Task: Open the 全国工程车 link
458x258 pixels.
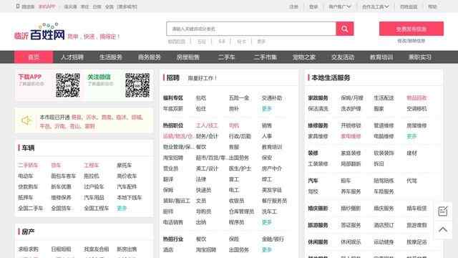Action: point(96,209)
